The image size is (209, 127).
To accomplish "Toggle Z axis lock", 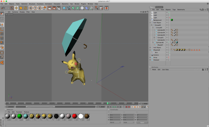I will [40, 8].
